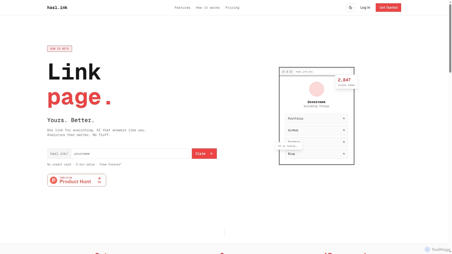Focus the yourname input field
Image resolution: width=452 pixels, height=254 pixels.
130,153
